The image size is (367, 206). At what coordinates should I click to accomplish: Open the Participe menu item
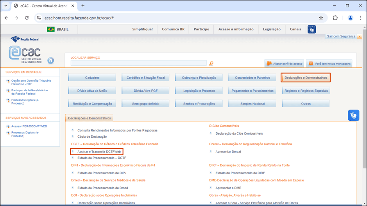coord(201,29)
